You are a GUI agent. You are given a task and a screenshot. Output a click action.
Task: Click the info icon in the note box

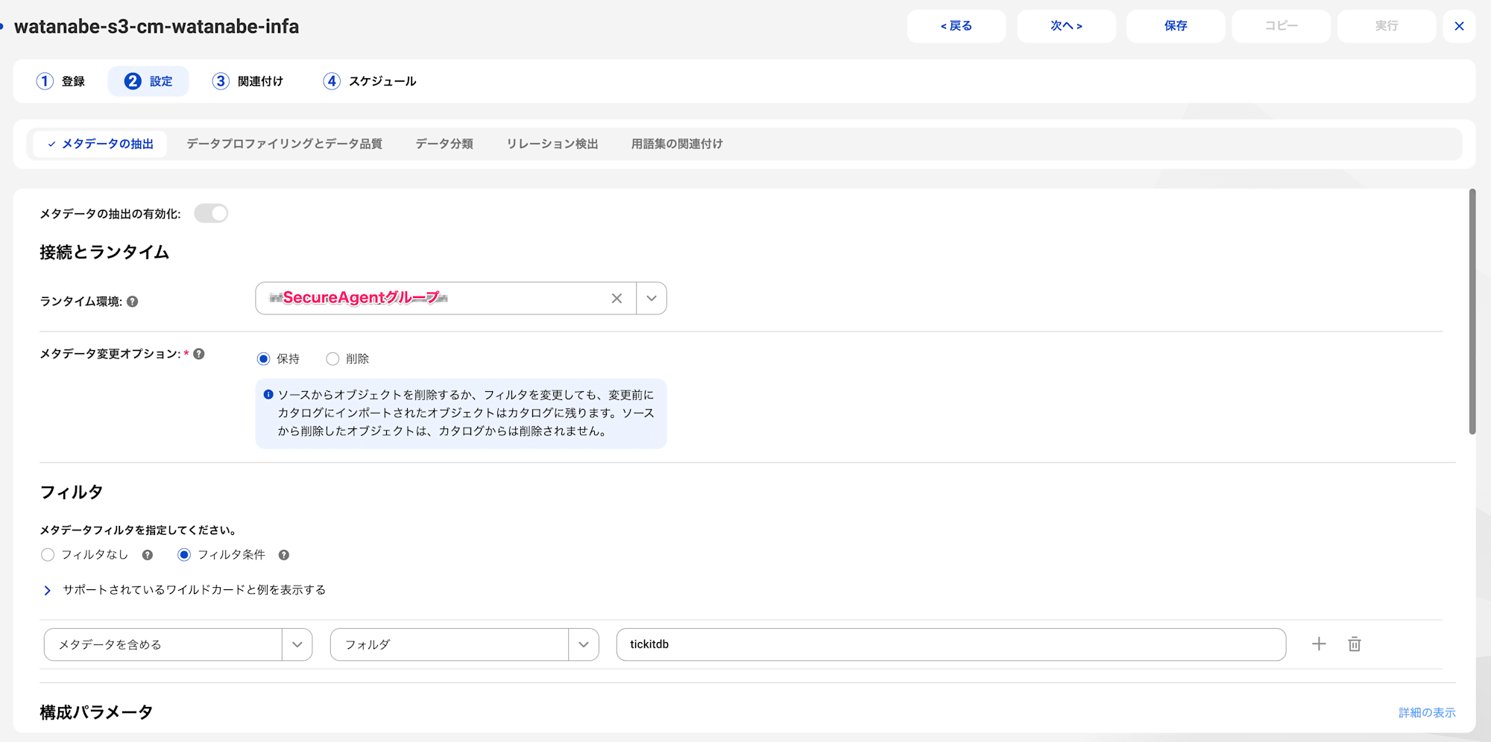point(268,395)
